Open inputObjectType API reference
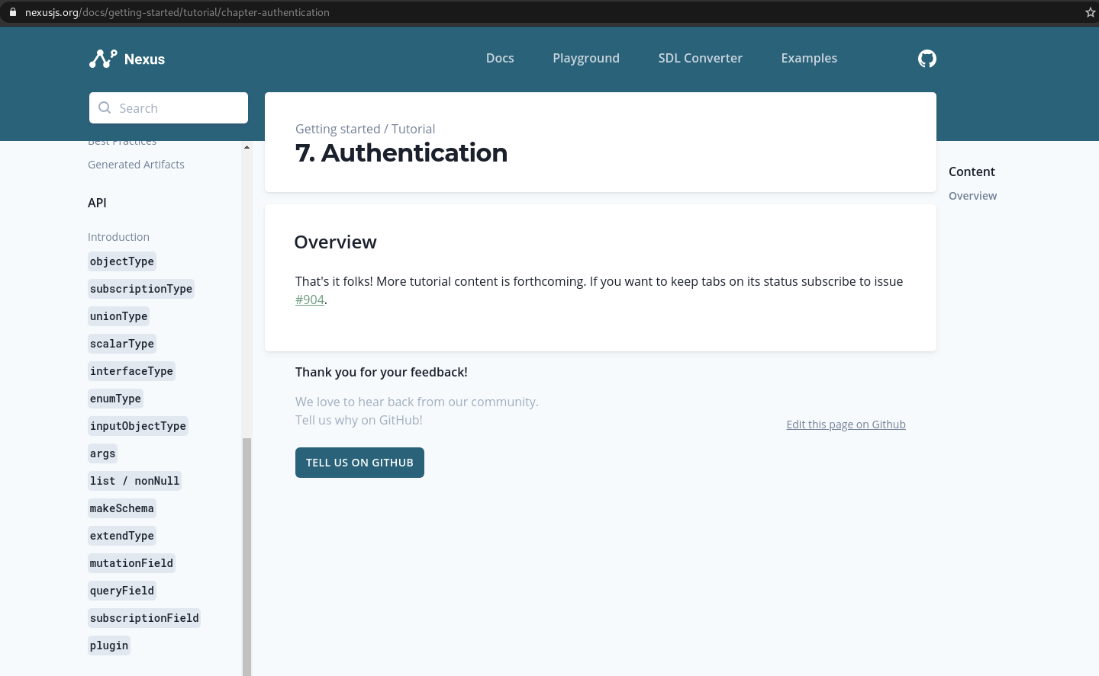 [138, 426]
